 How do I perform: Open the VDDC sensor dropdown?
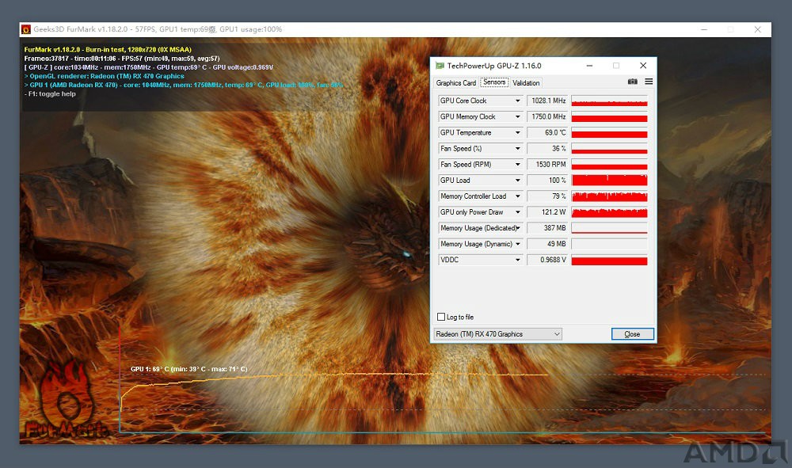point(518,260)
